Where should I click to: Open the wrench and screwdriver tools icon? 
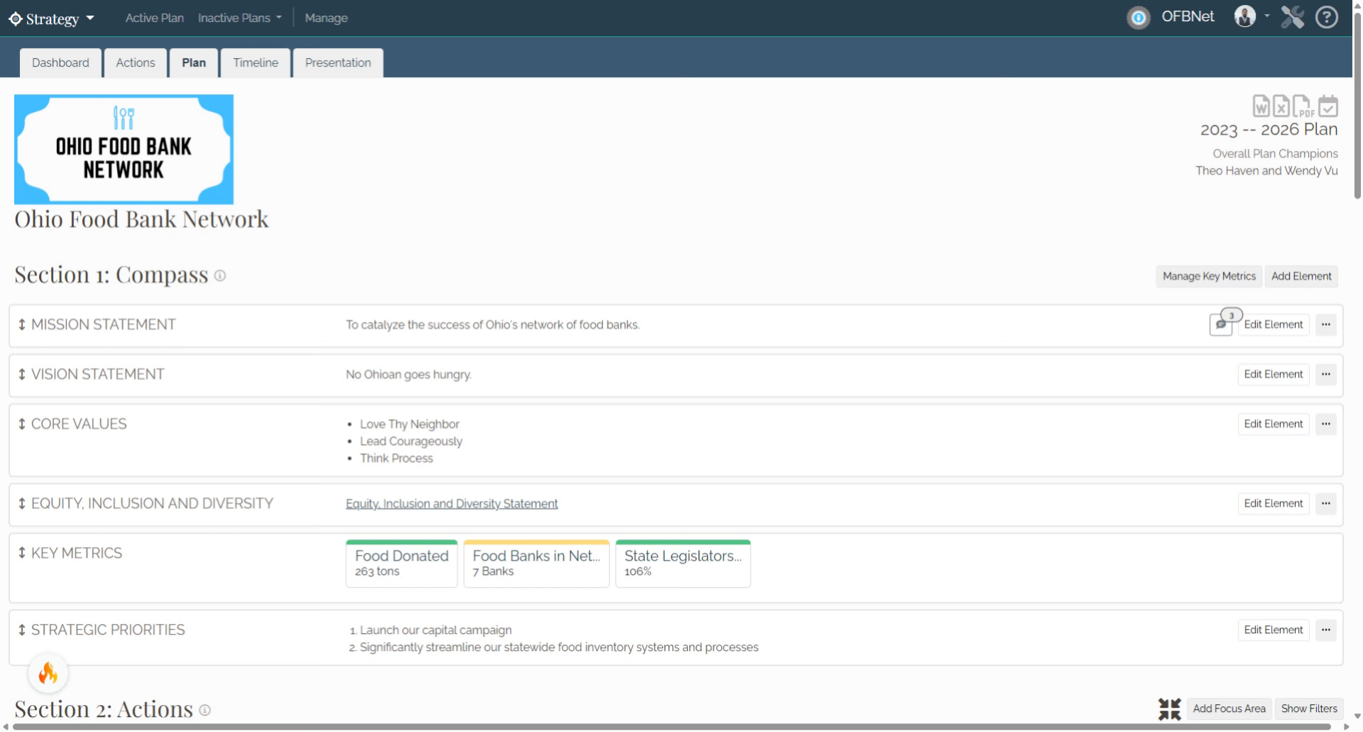tap(1293, 17)
